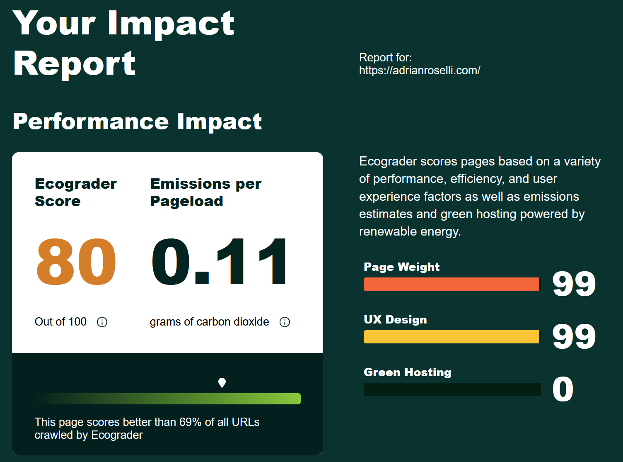623x462 pixels.
Task: Click the "Emissions per Pageload" label
Action: pyautogui.click(x=205, y=192)
